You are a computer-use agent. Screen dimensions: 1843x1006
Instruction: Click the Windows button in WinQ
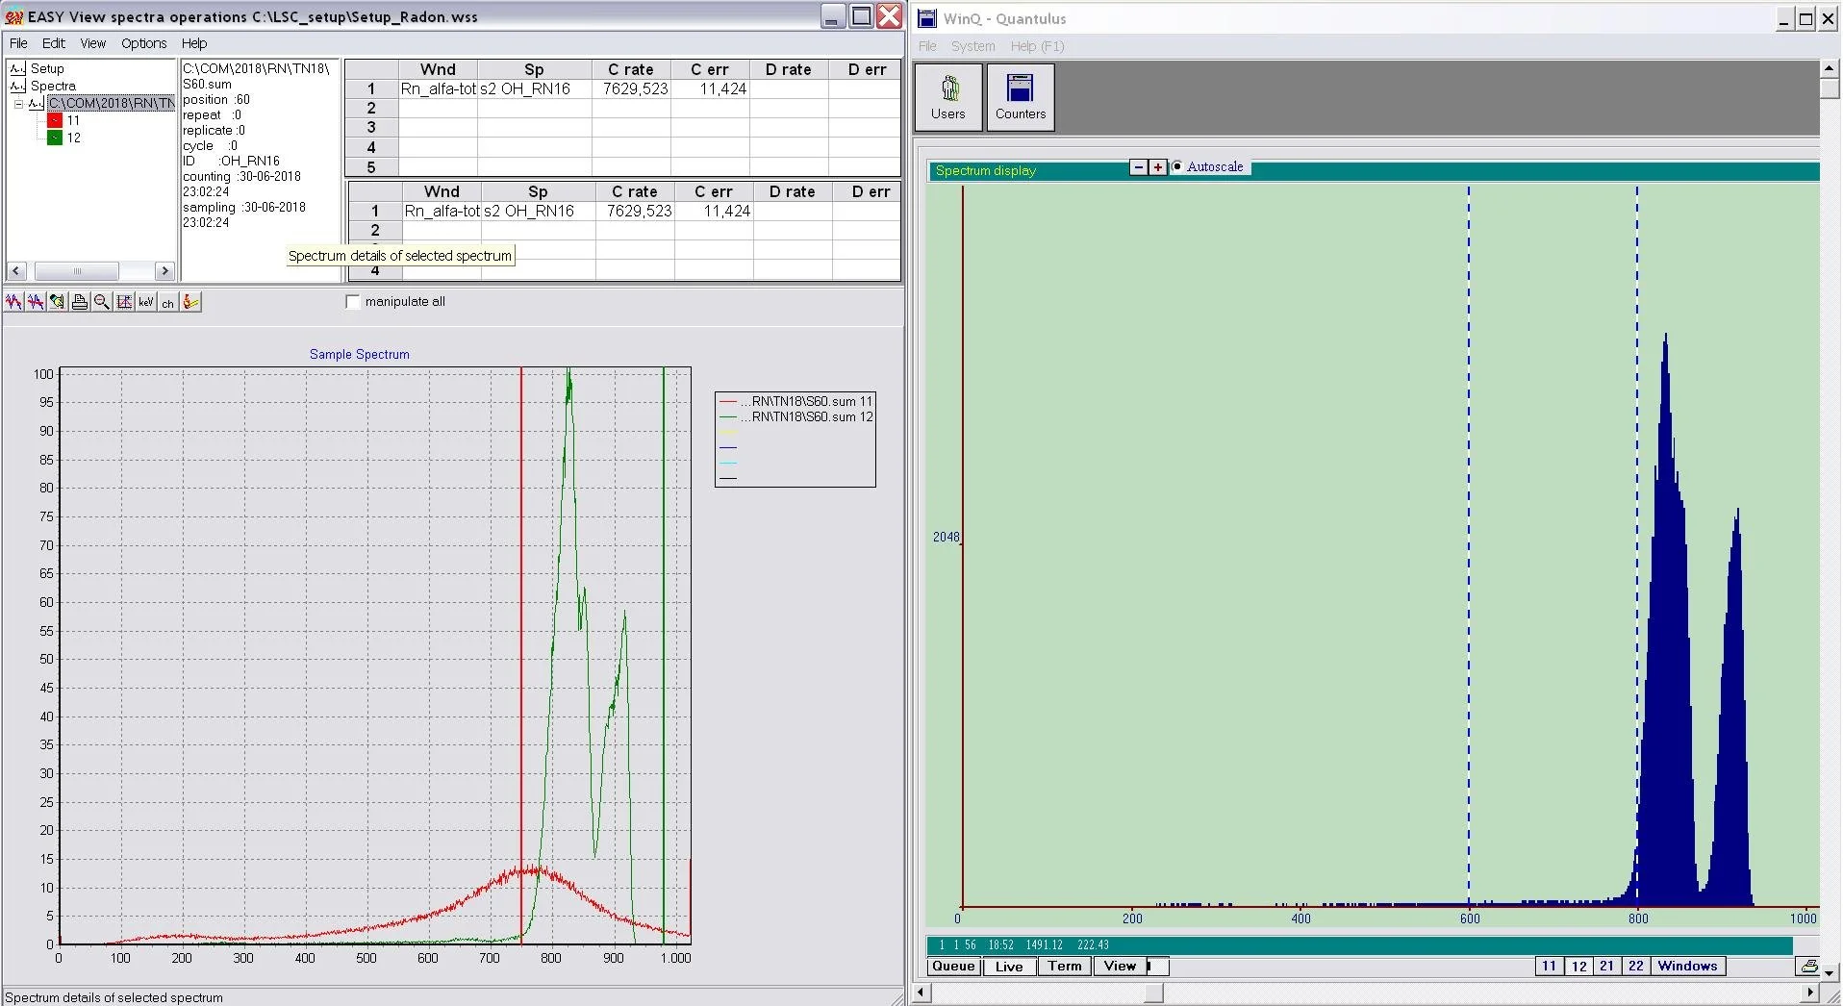1687,967
